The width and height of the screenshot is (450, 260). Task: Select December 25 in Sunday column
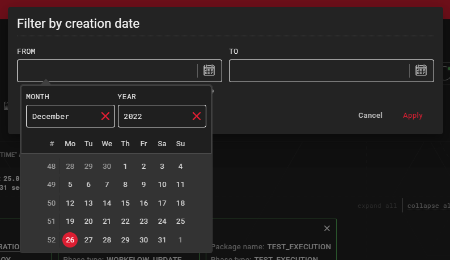[x=180, y=221]
